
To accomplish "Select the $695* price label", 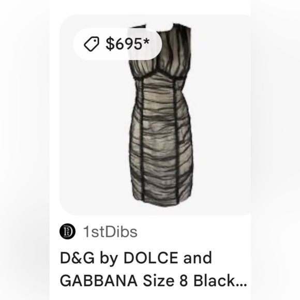I will pyautogui.click(x=127, y=44).
